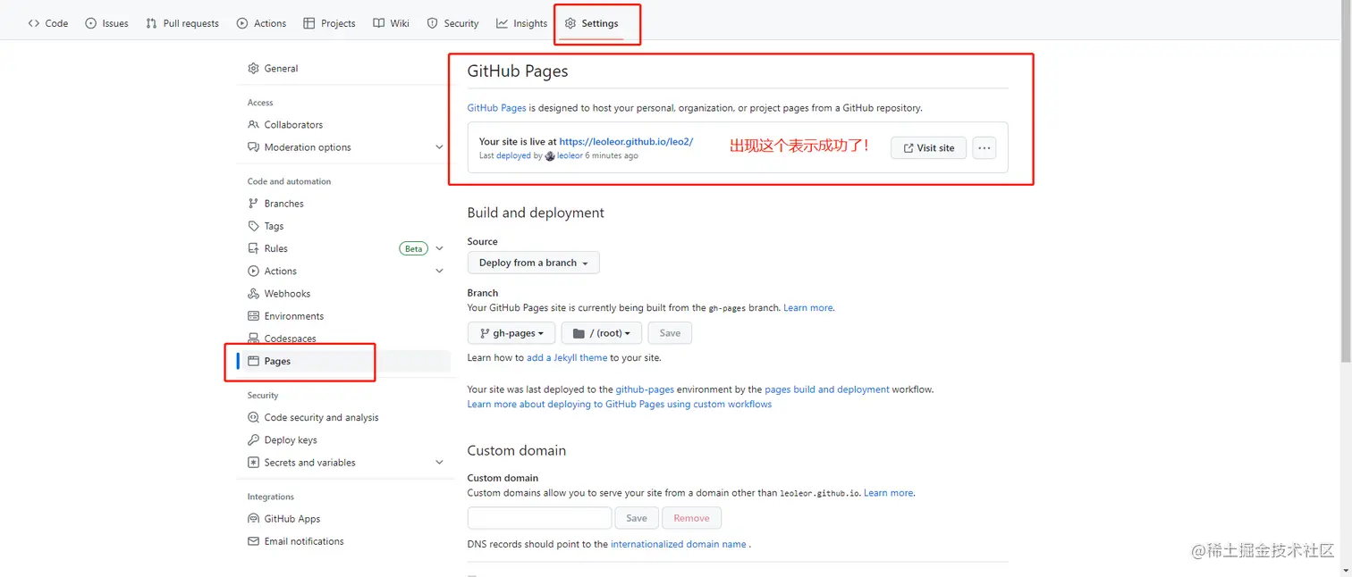This screenshot has width=1352, height=577.
Task: Open the github-pages environment link
Action: [x=645, y=389]
